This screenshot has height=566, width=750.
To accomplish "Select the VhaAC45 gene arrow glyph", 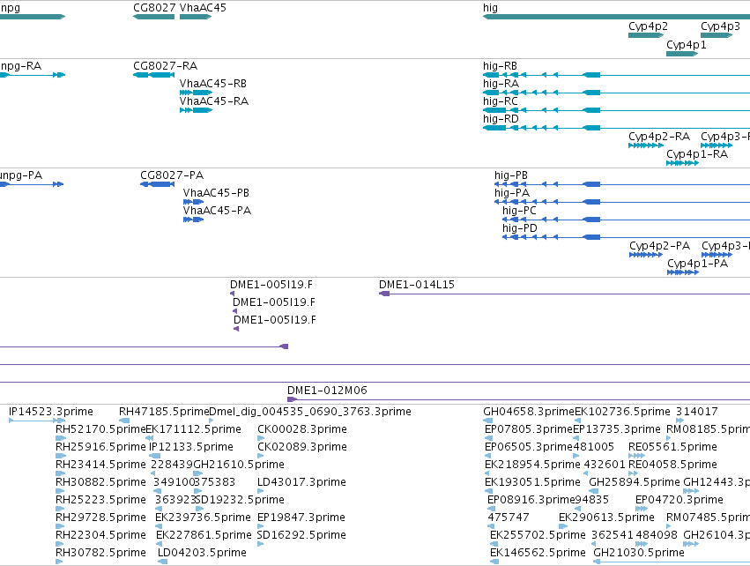I will point(196,17).
